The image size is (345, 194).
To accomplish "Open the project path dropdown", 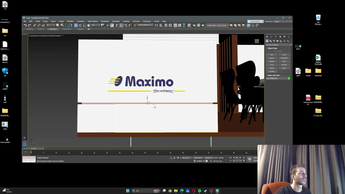I will [218, 25].
